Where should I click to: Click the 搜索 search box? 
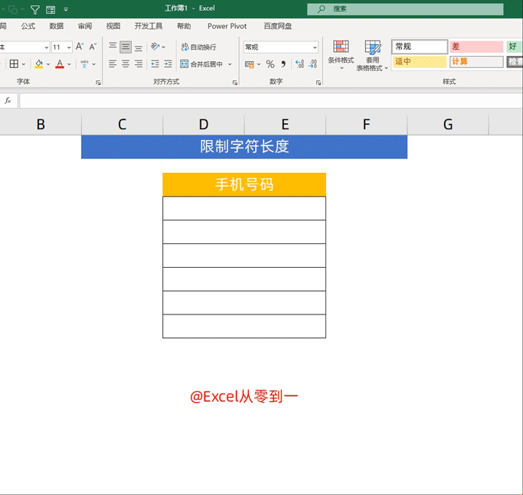pos(405,9)
